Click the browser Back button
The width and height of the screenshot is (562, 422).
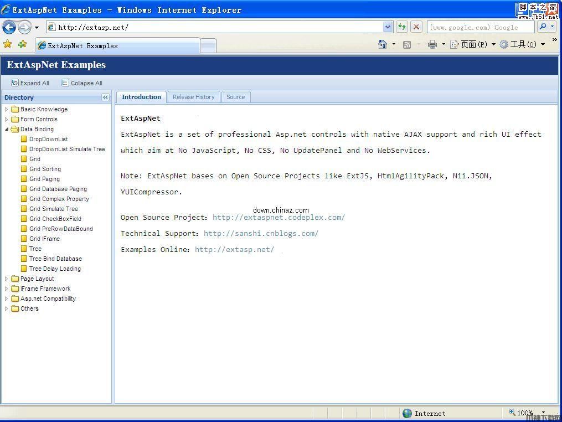(9, 27)
